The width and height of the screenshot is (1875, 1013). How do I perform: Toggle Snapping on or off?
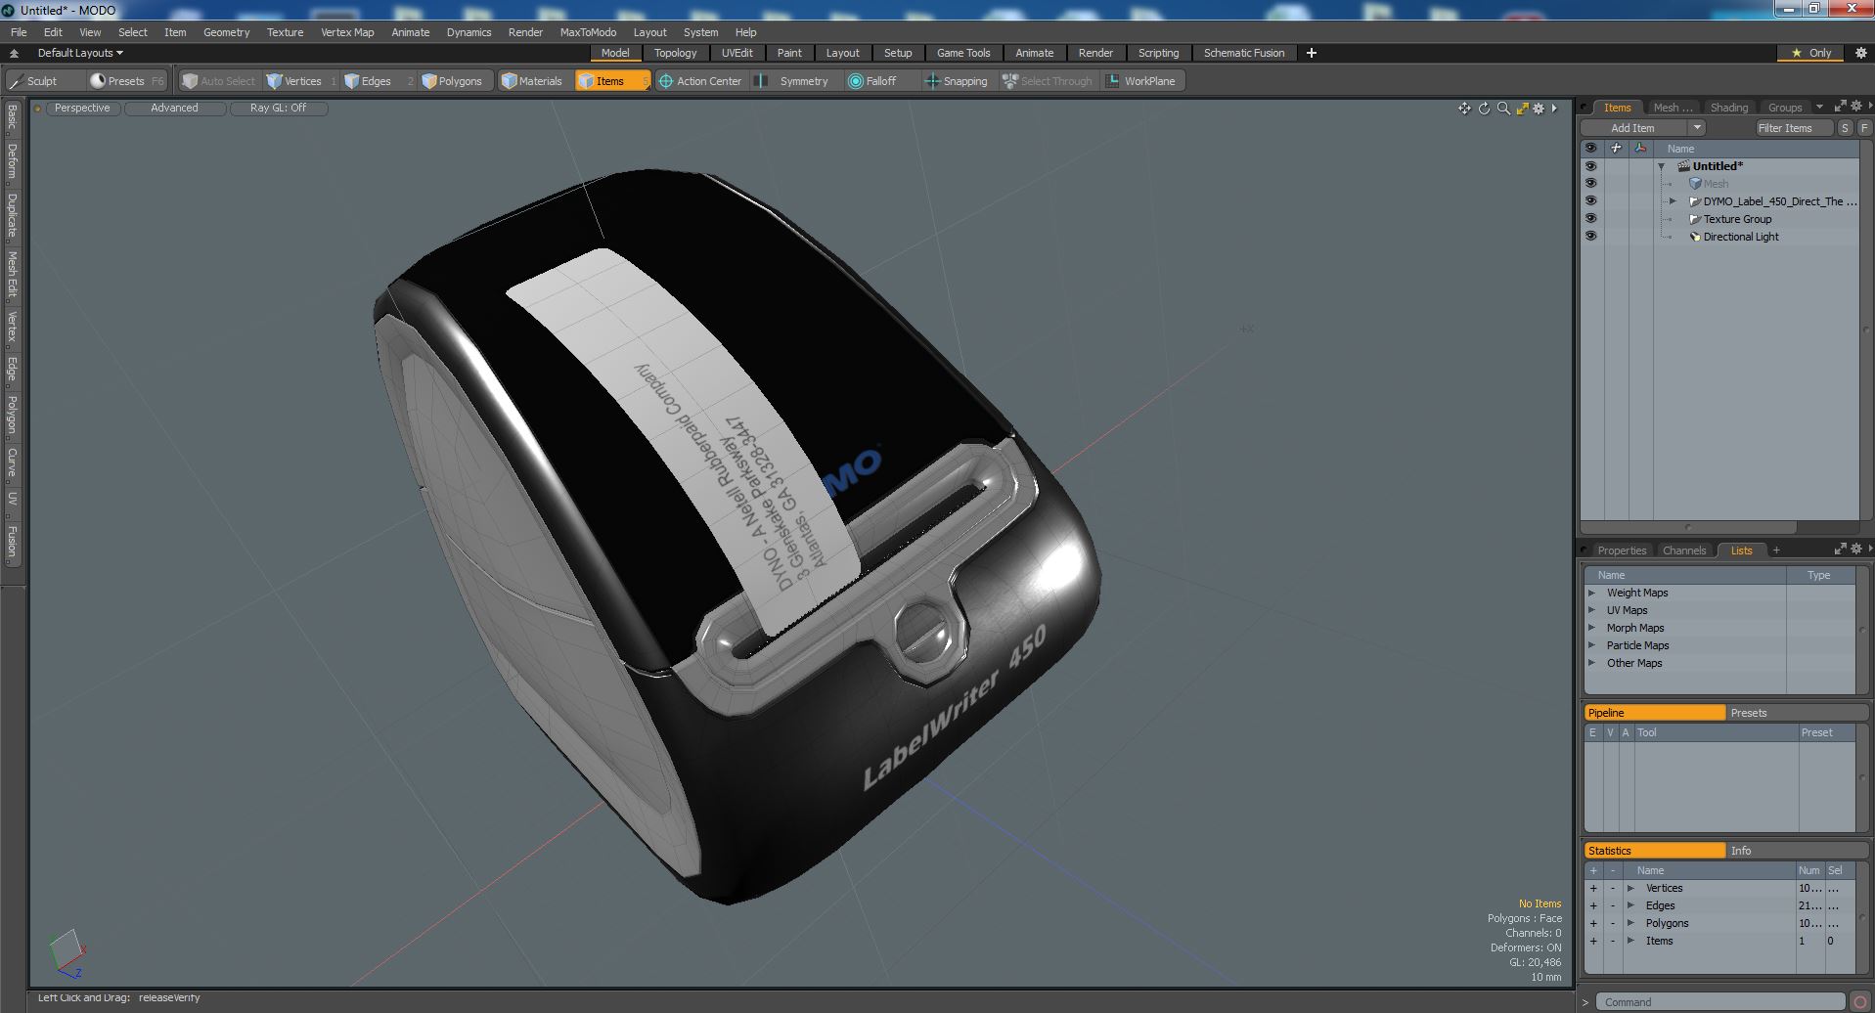pyautogui.click(x=957, y=81)
